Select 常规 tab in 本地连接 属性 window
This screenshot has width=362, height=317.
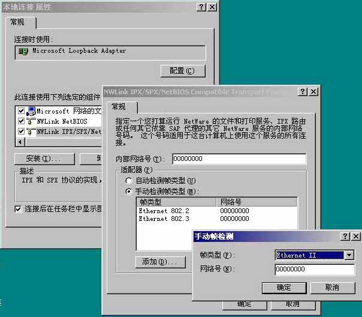21,22
